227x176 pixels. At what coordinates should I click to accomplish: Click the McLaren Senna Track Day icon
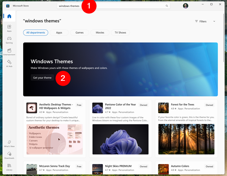[32, 169]
